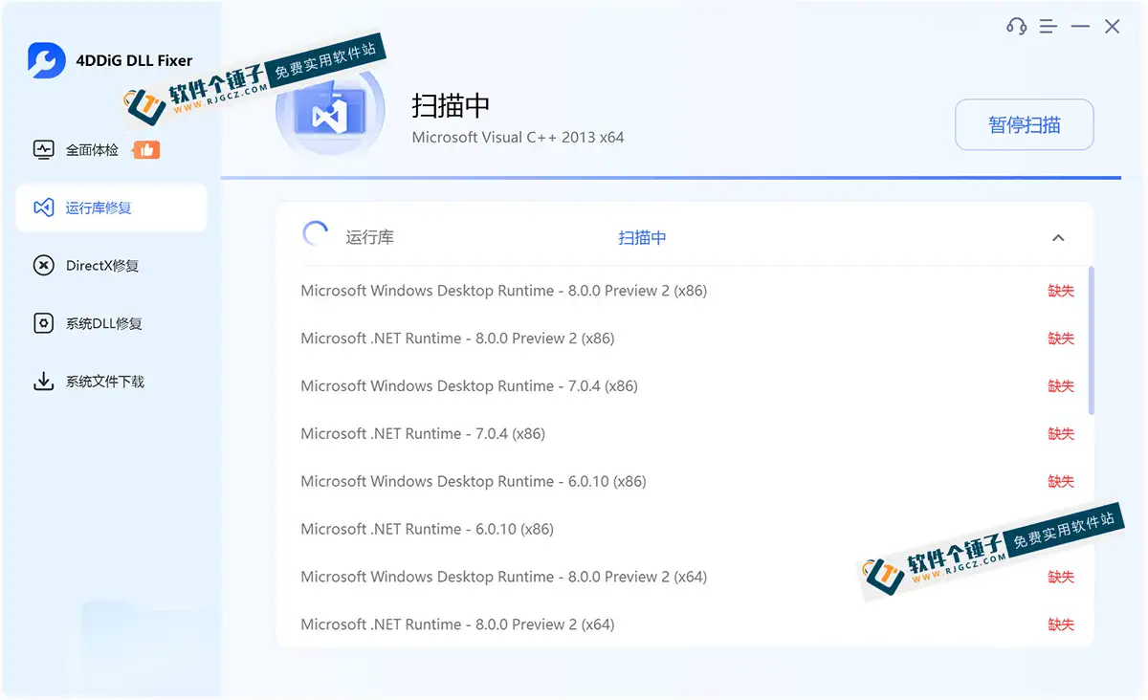The image size is (1148, 700).
Task: Click blue 扫描中 status in 运行库 header
Action: pos(642,237)
